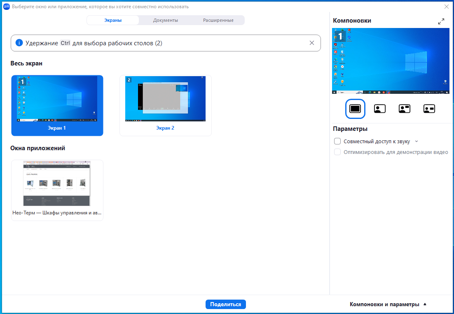Click the Zoom logo in the title bar

[6, 6]
